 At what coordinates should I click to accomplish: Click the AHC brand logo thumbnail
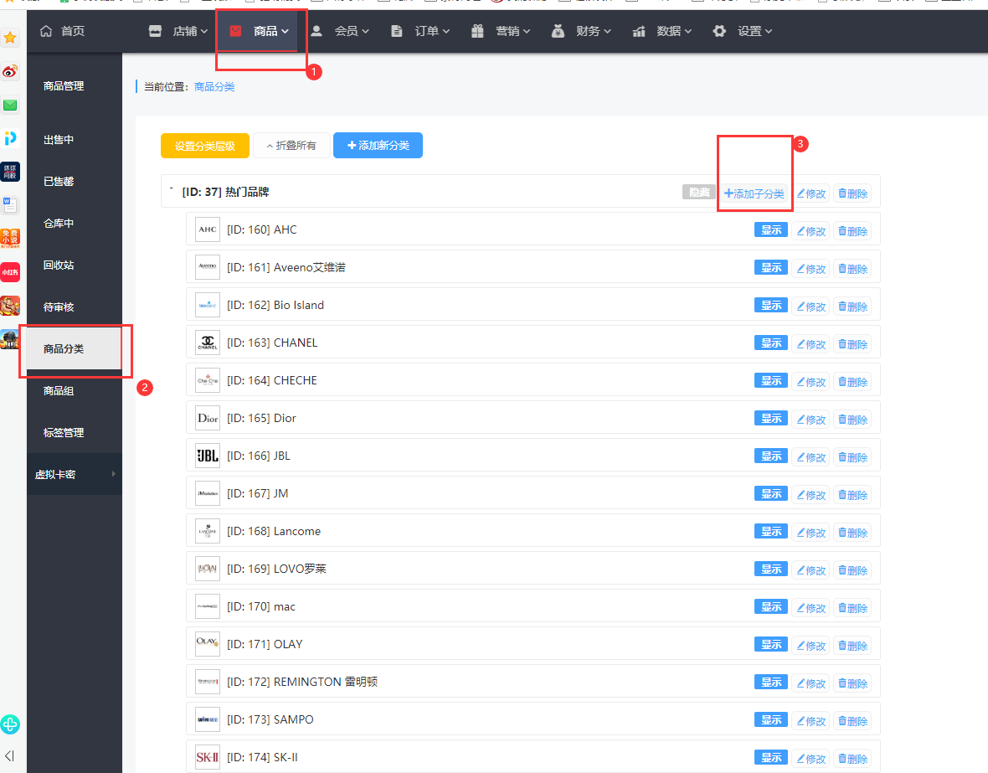pyautogui.click(x=208, y=229)
